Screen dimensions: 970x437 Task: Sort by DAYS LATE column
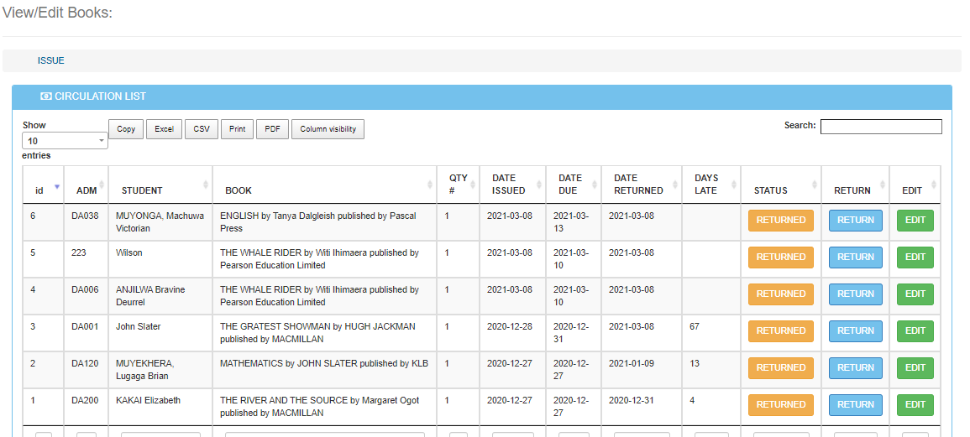tap(706, 185)
